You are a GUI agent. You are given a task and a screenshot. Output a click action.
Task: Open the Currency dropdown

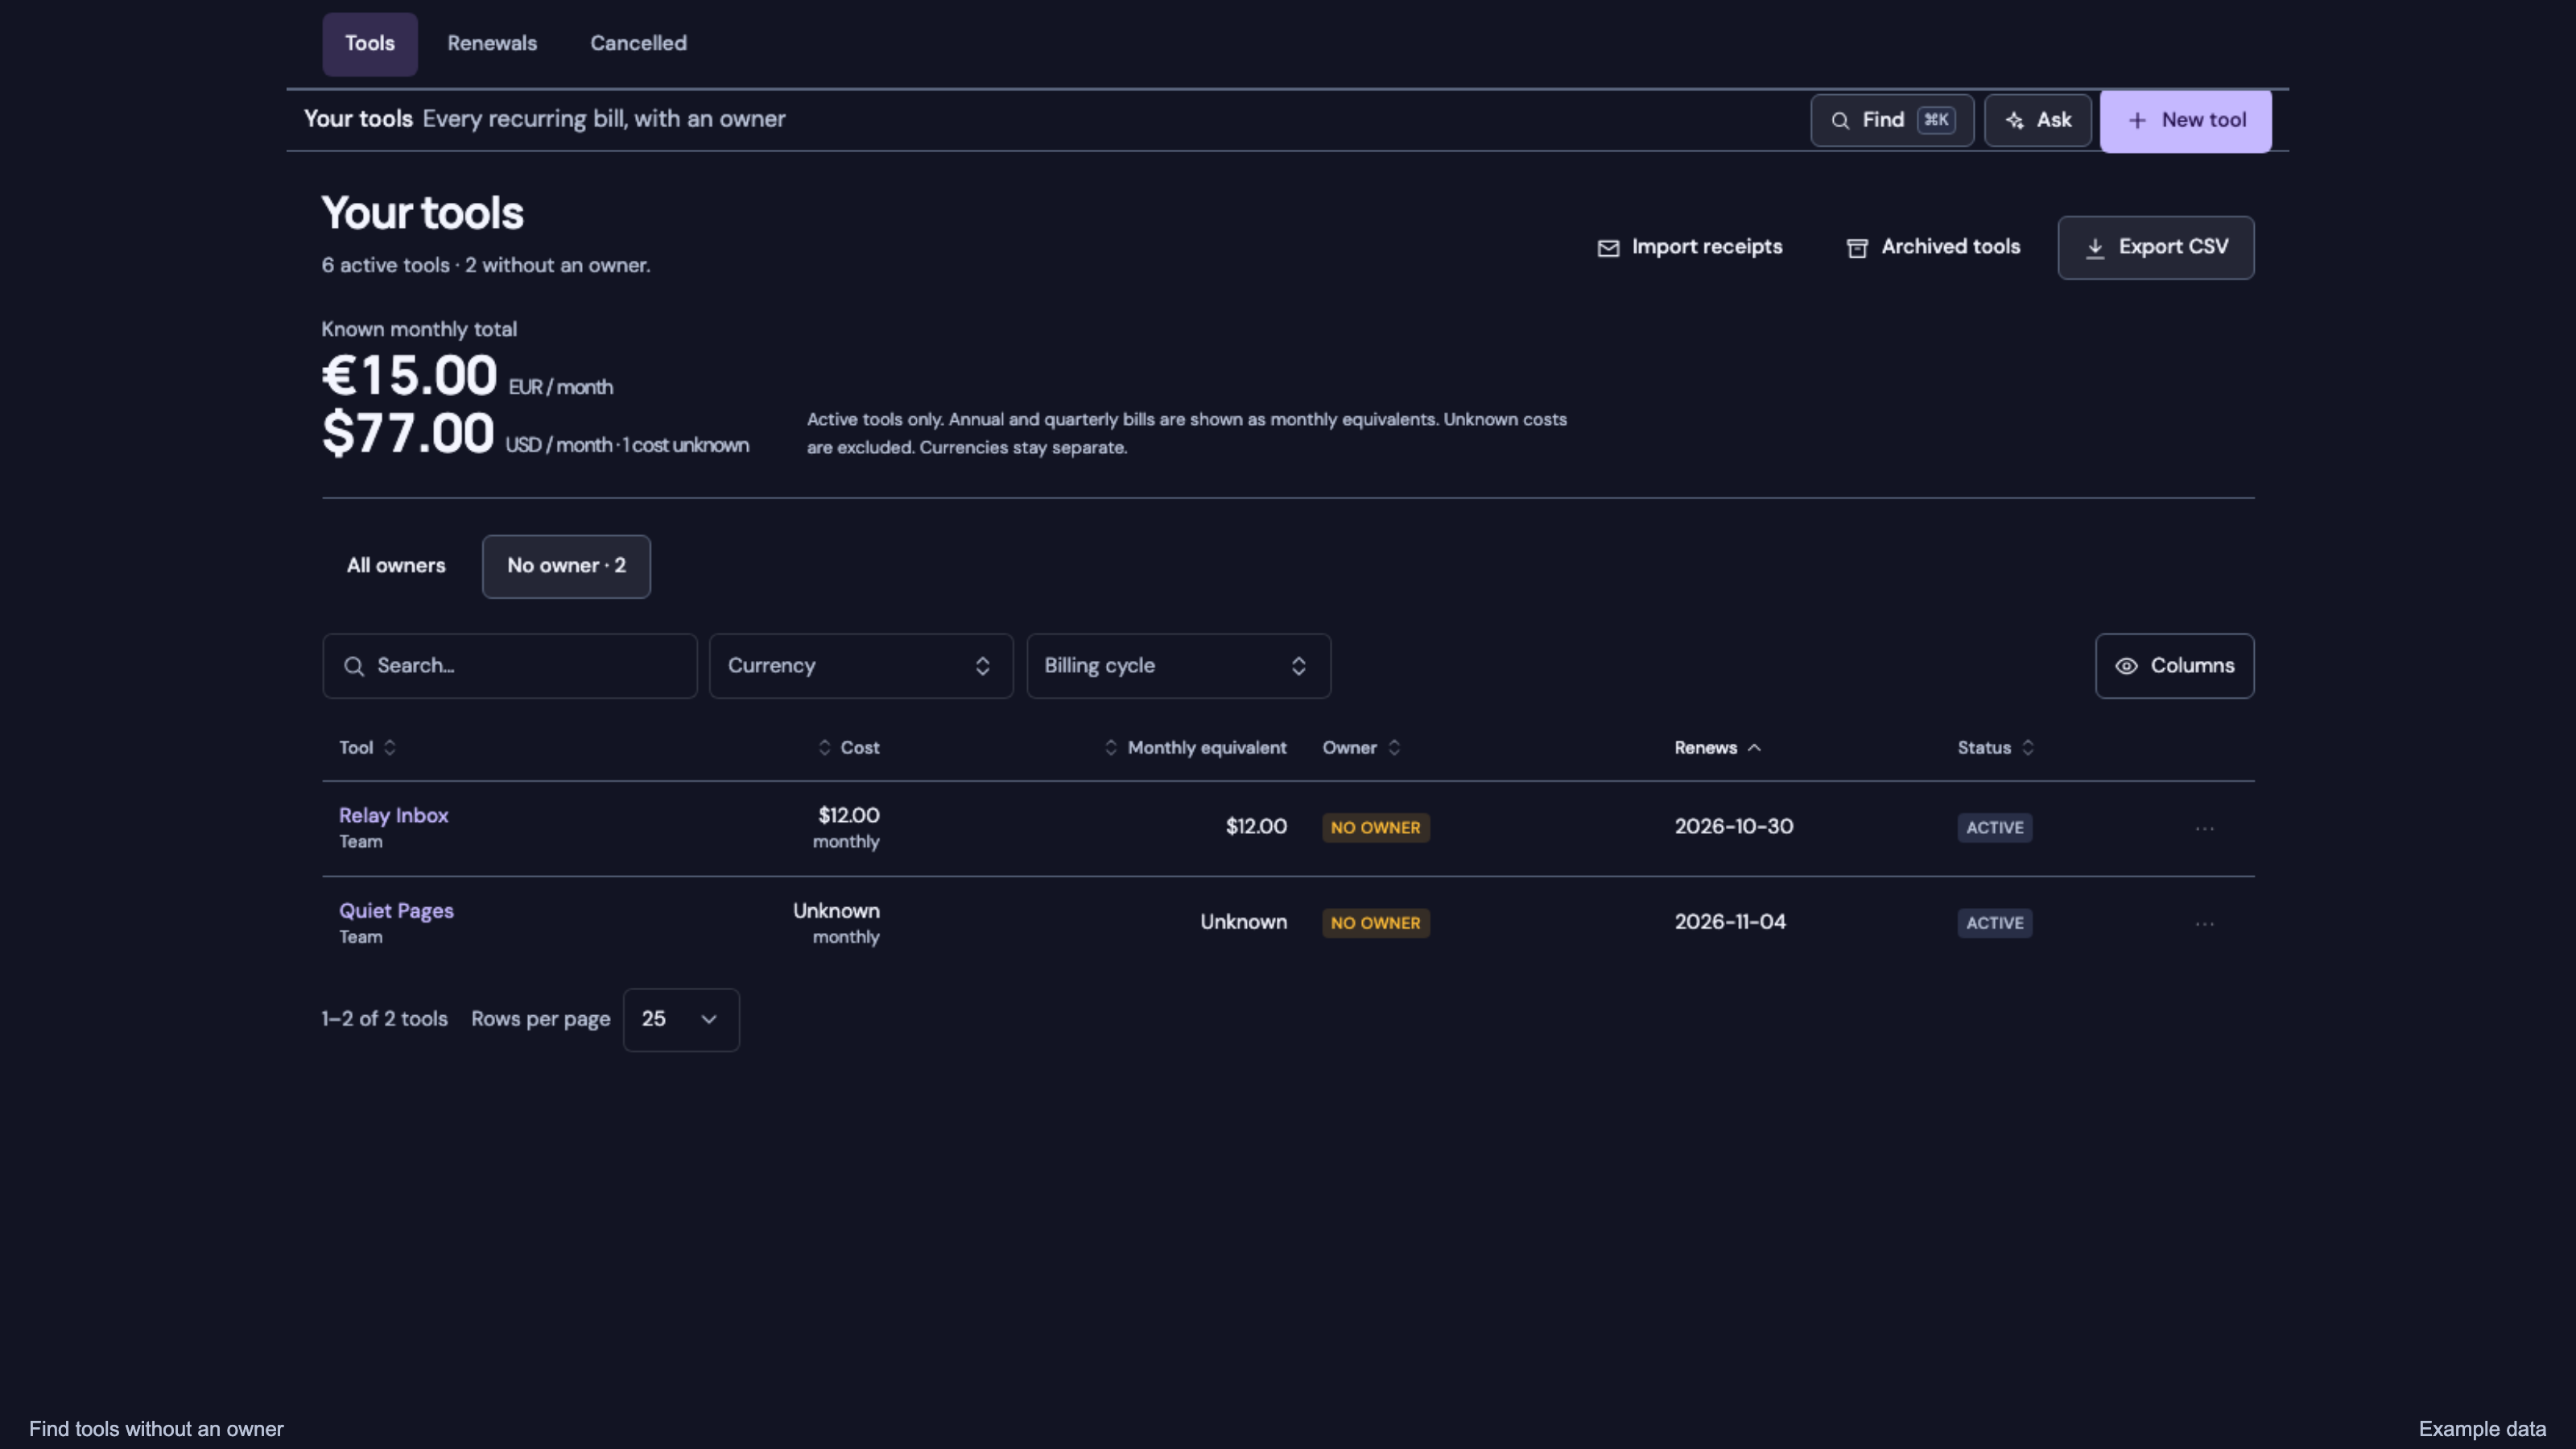860,666
